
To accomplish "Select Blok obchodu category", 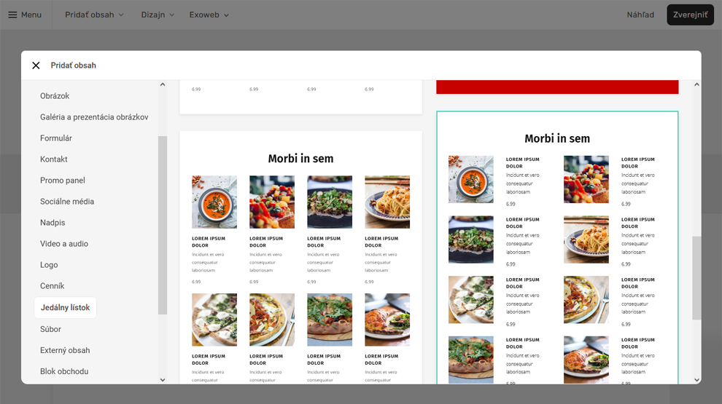I will pos(64,371).
